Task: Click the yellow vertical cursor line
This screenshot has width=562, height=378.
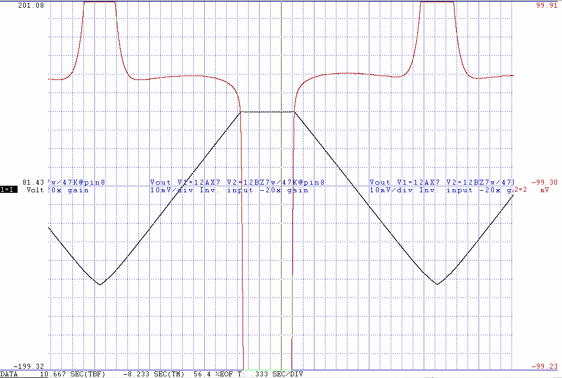Action: (x=281, y=247)
